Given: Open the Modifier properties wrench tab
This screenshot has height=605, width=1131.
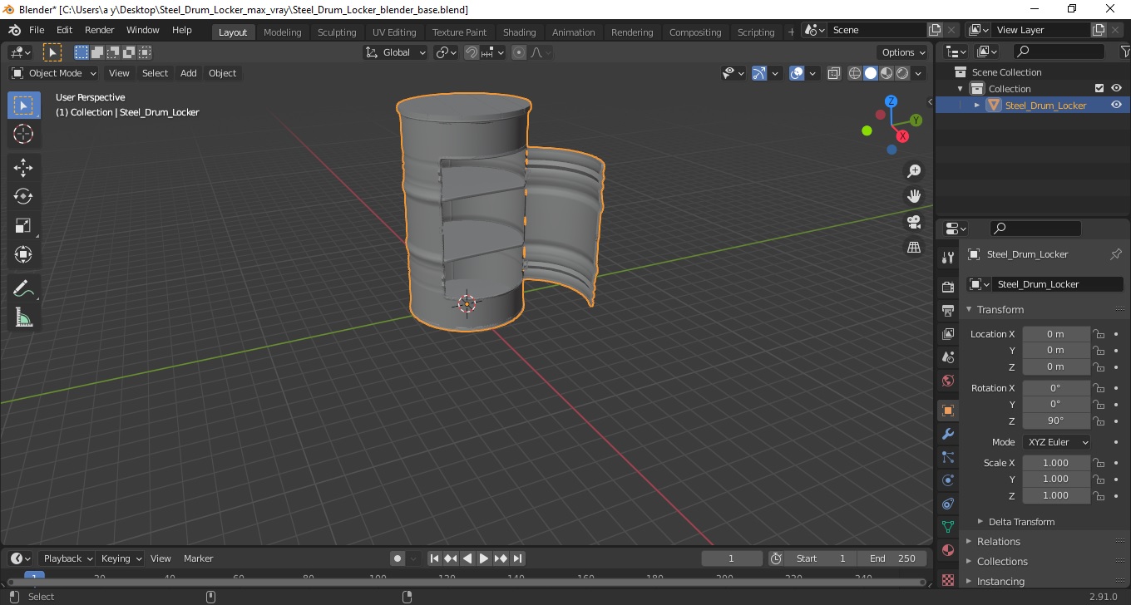Looking at the screenshot, I should (x=947, y=434).
